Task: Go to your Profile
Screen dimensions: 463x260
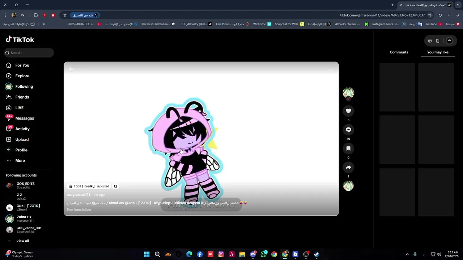Action: [x=16, y=150]
